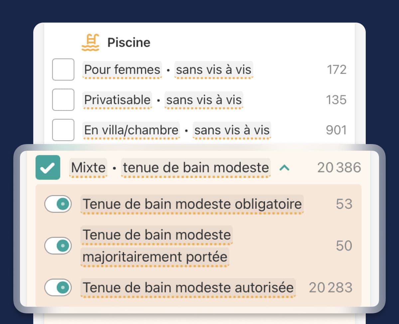Switch off Tenue de bain modeste majoritairement portée
399x324 pixels.
click(58, 246)
